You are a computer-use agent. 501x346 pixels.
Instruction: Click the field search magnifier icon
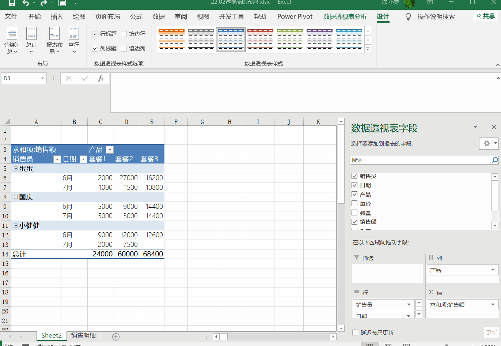[494, 160]
